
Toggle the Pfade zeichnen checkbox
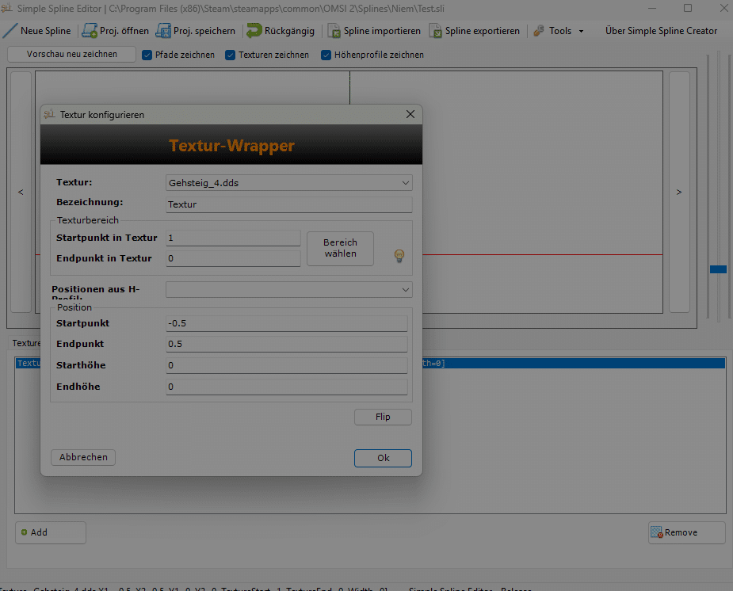[x=147, y=55]
